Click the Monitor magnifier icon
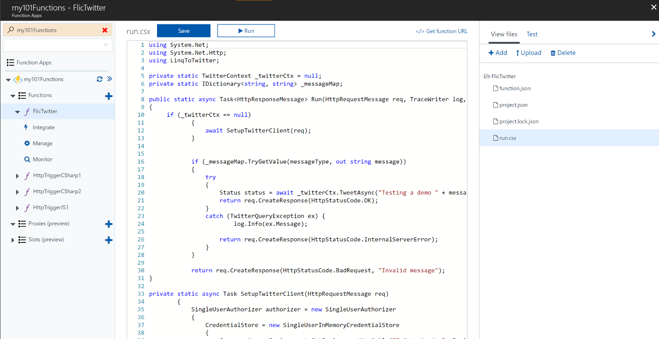The image size is (659, 339). pyautogui.click(x=27, y=160)
